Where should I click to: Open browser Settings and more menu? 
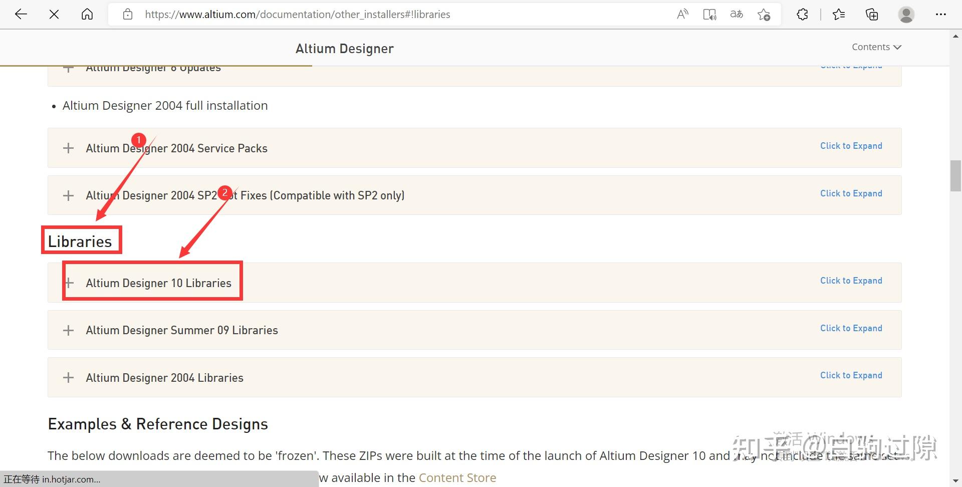(941, 15)
